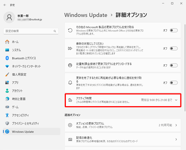
Task: Click the アクティブ時間 clock icon
Action: 70,100
